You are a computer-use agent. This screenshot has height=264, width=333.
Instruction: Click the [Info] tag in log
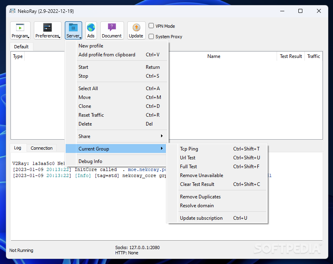click(x=83, y=176)
